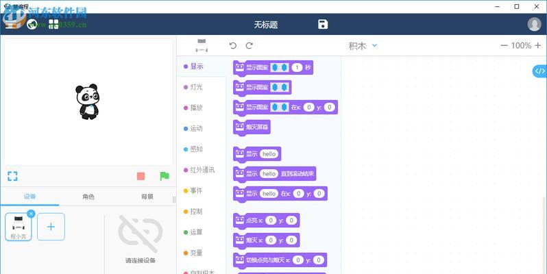The height and width of the screenshot is (274, 547).
Task: Click y value in 显示 hello 在x block
Action: coord(319,193)
